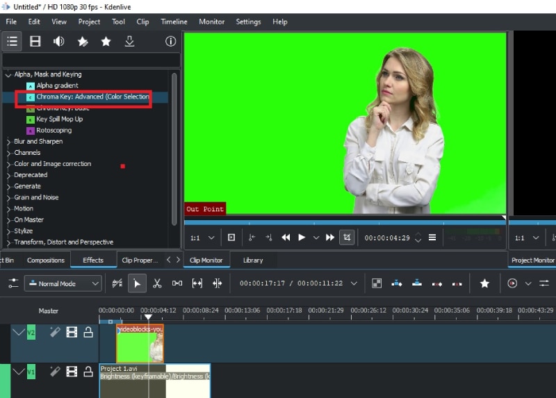The width and height of the screenshot is (556, 398).
Task: Switch to Clip Properties tab
Action: [x=140, y=260]
